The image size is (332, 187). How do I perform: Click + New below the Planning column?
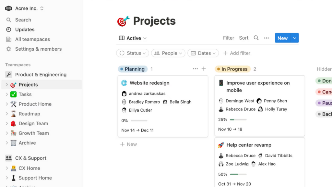[x=128, y=144]
